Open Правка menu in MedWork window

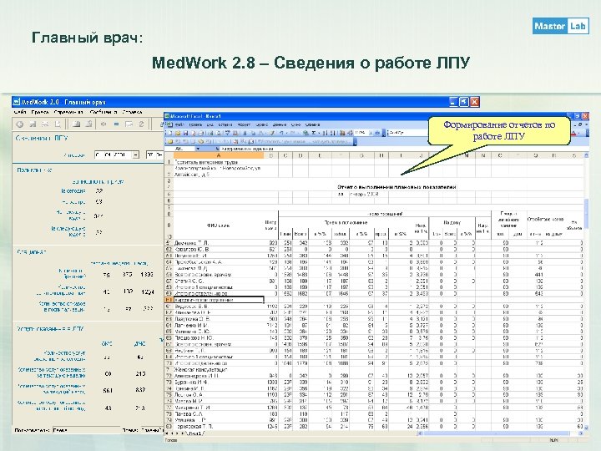pyautogui.click(x=40, y=113)
